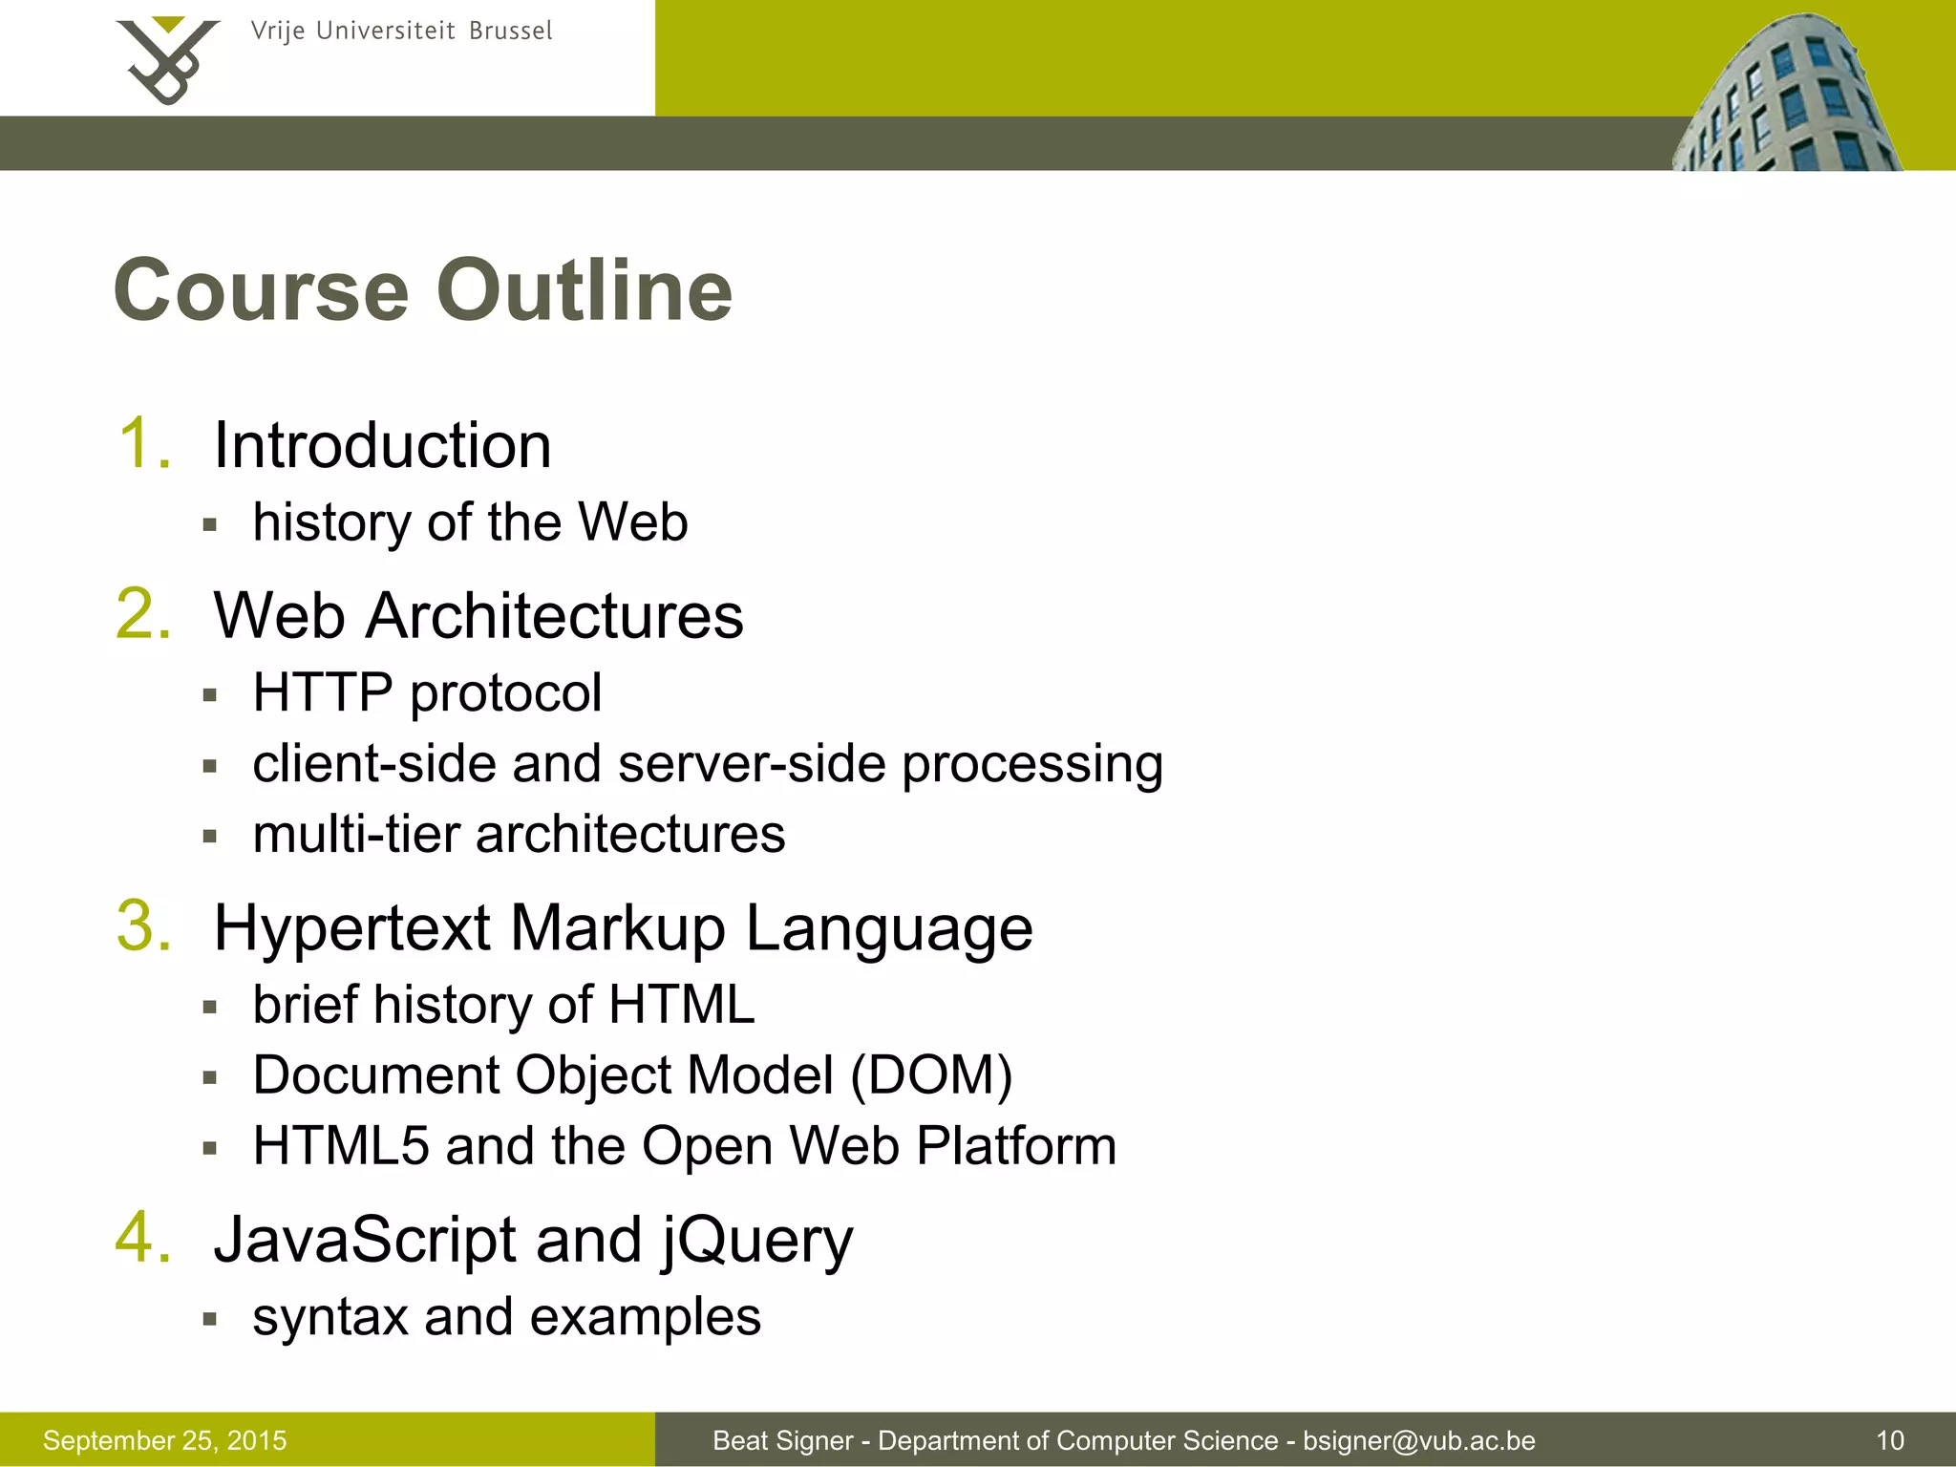Click the history of the Web bullet
This screenshot has width=1956, height=1467.
[x=470, y=522]
